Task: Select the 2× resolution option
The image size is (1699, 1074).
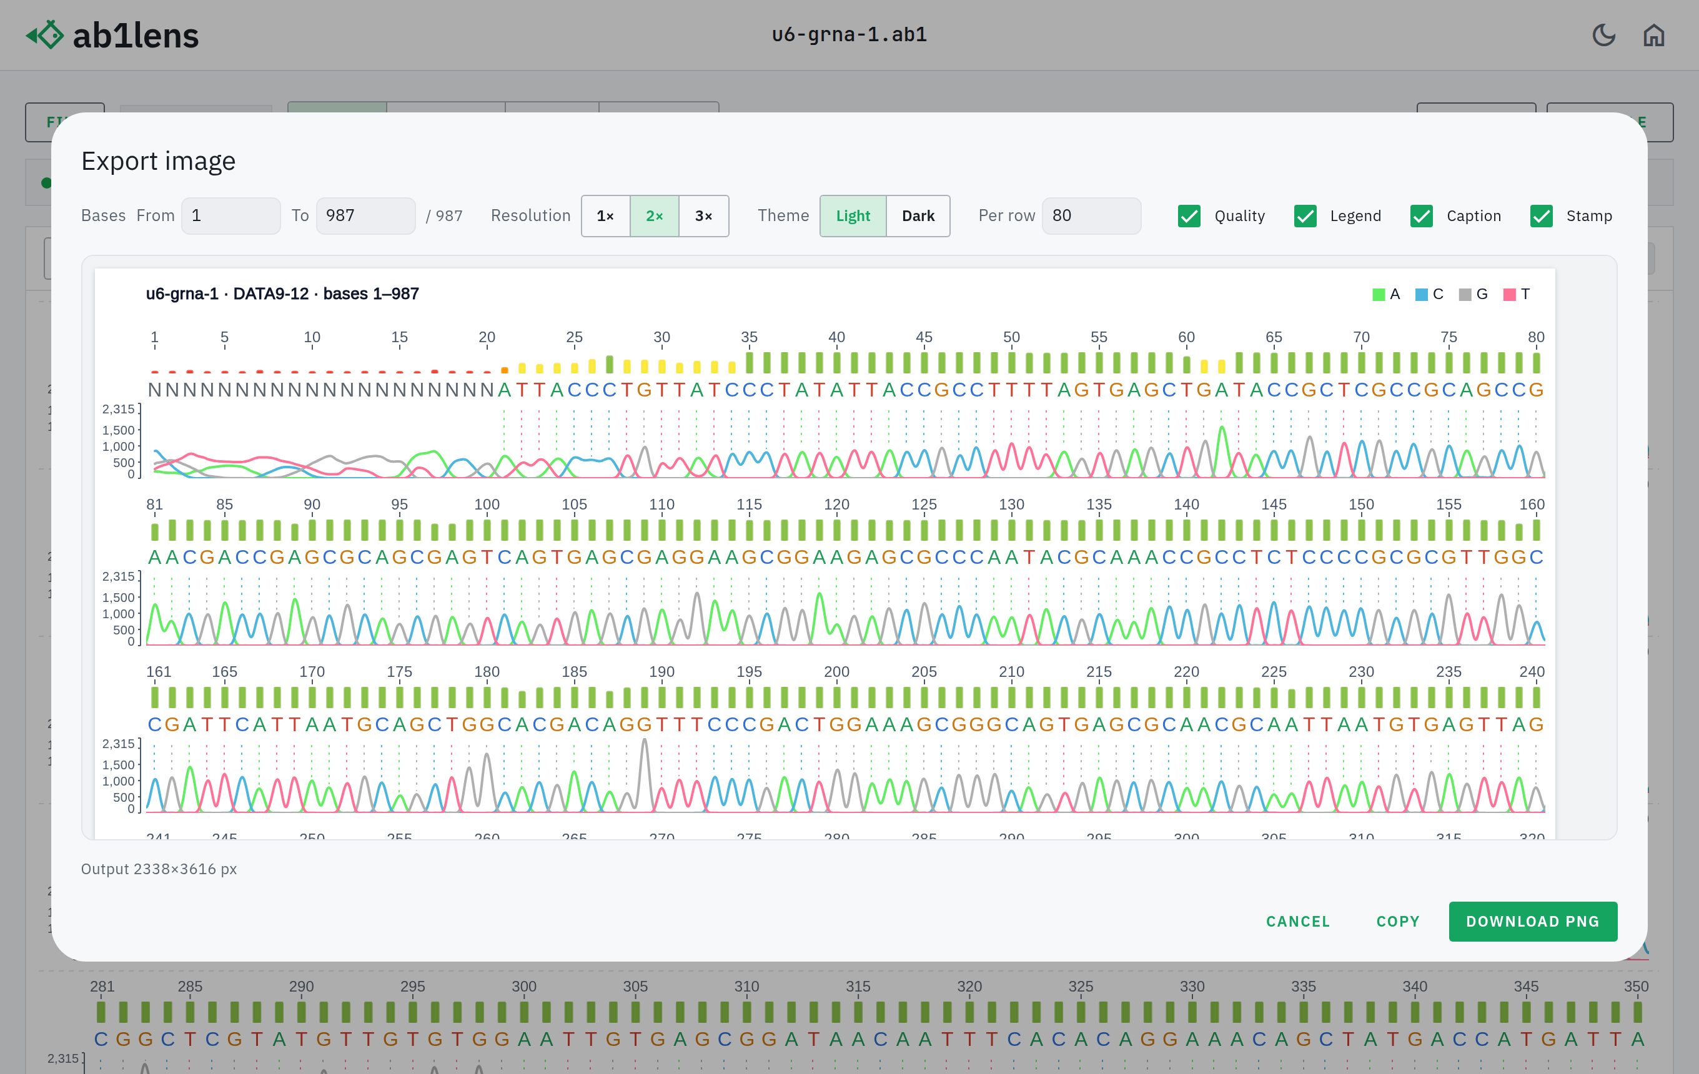Action: [x=654, y=216]
